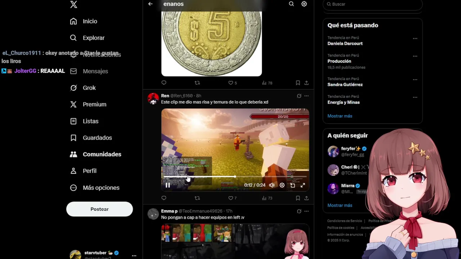Open the video settings gear
Screen dimensions: 461x259
[282, 185]
